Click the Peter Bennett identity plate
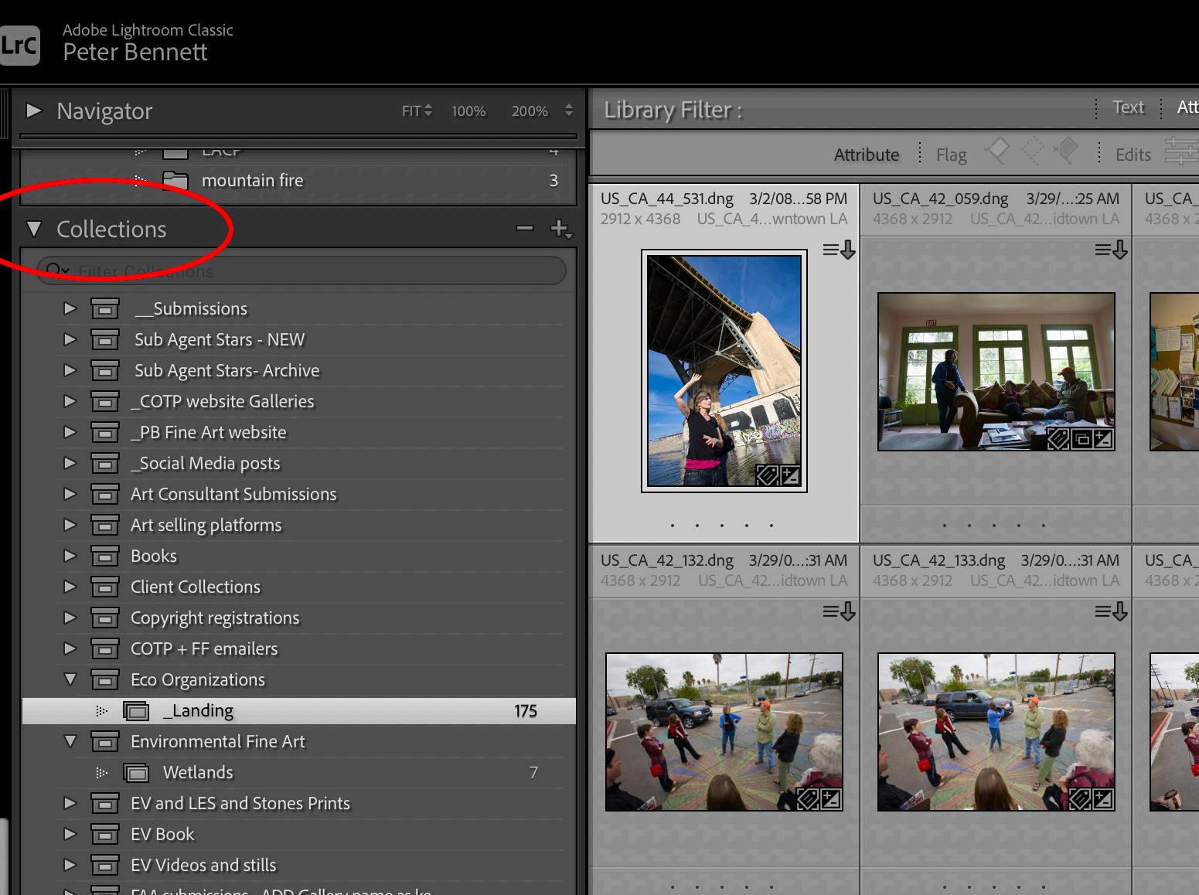The height and width of the screenshot is (895, 1199). coord(135,52)
